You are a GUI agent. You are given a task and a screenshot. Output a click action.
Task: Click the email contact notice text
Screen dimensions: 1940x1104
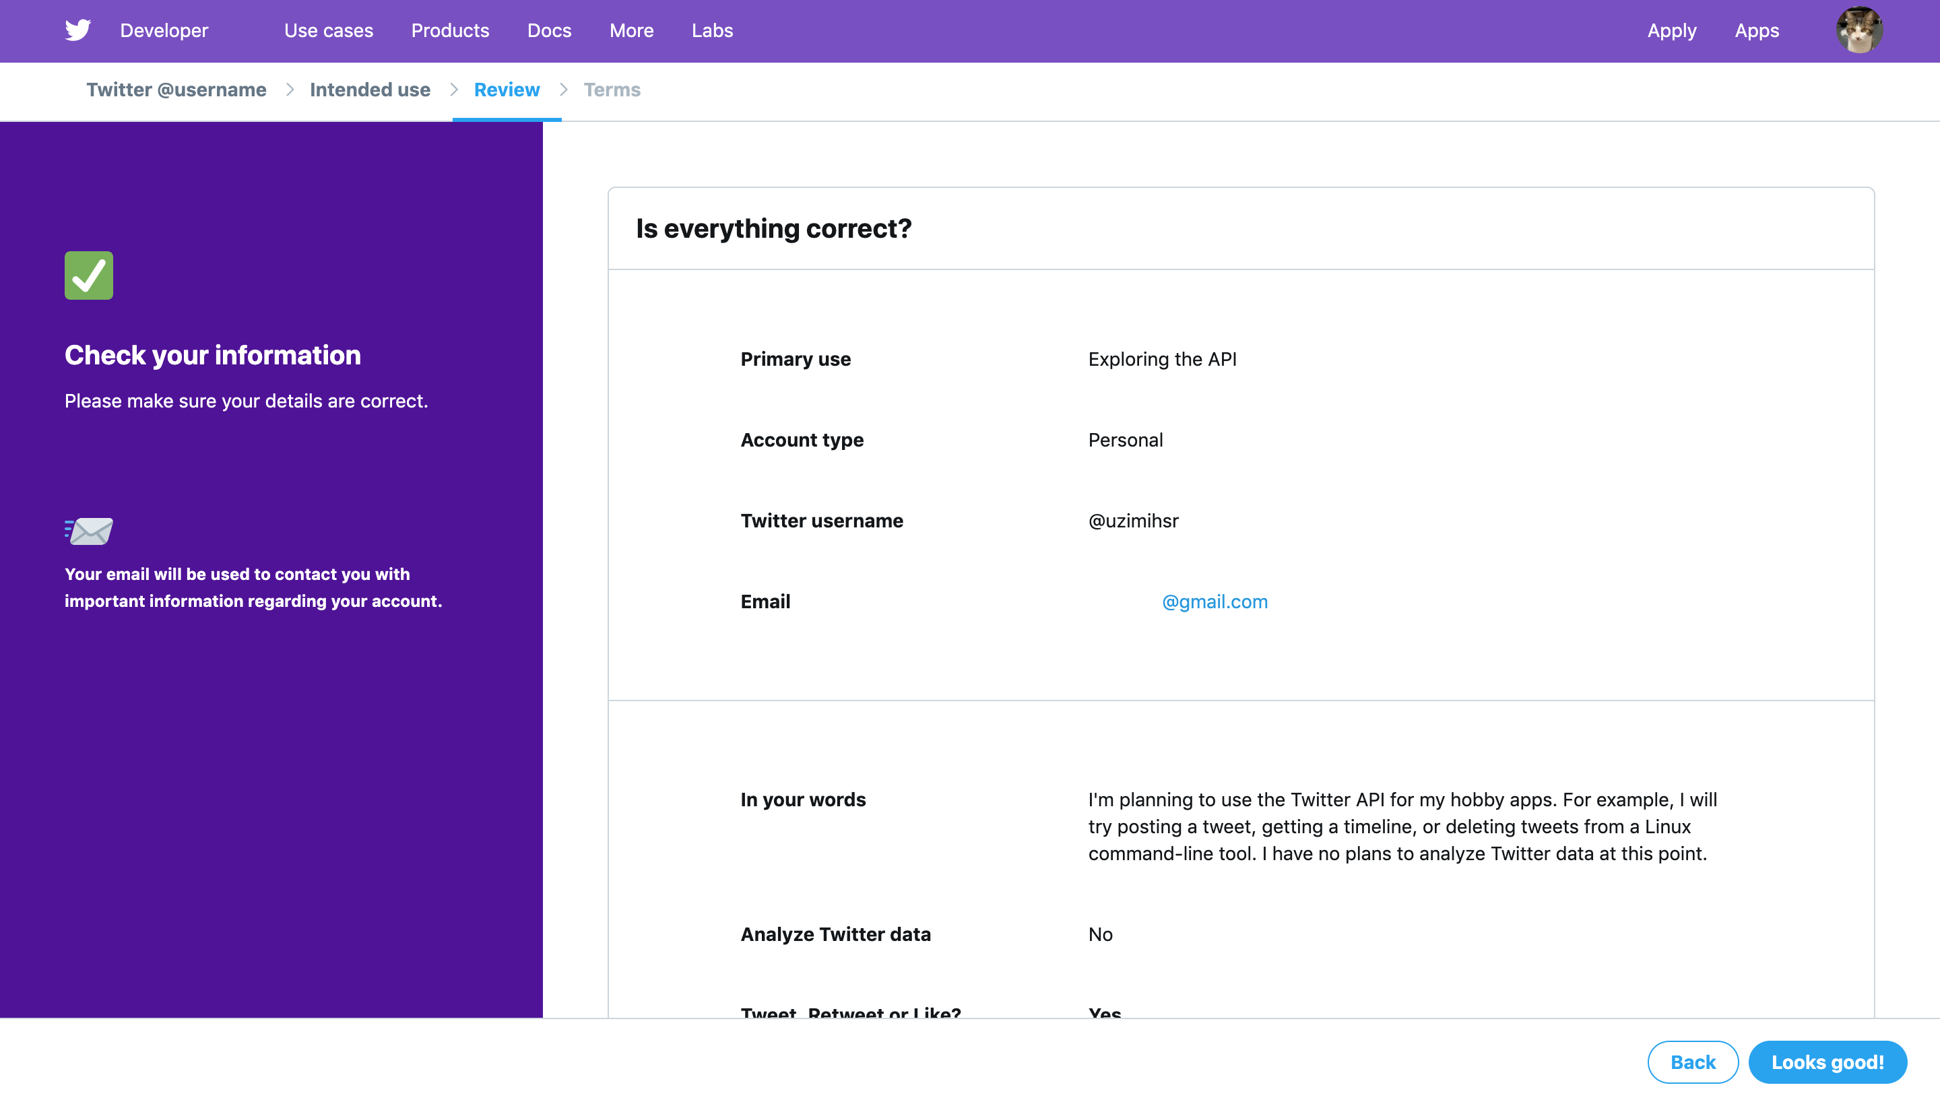click(x=253, y=587)
